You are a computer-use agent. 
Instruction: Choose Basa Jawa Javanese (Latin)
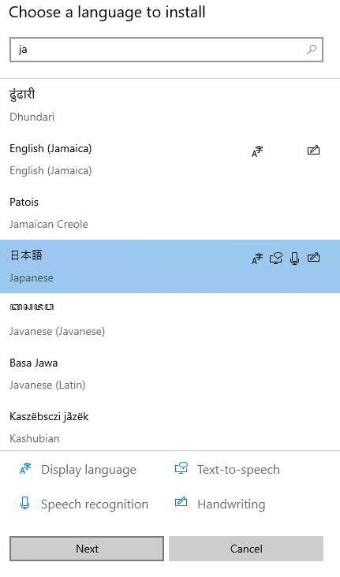170,374
